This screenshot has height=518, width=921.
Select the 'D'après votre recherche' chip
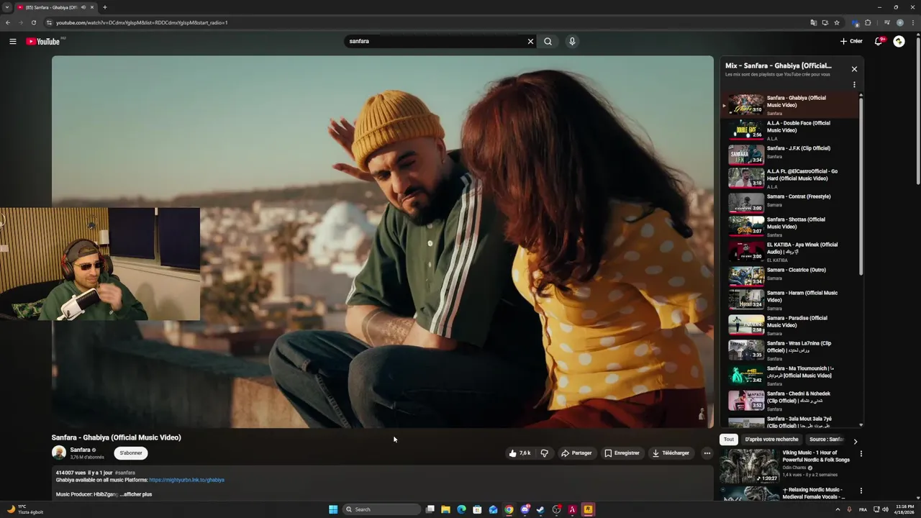[x=771, y=440]
